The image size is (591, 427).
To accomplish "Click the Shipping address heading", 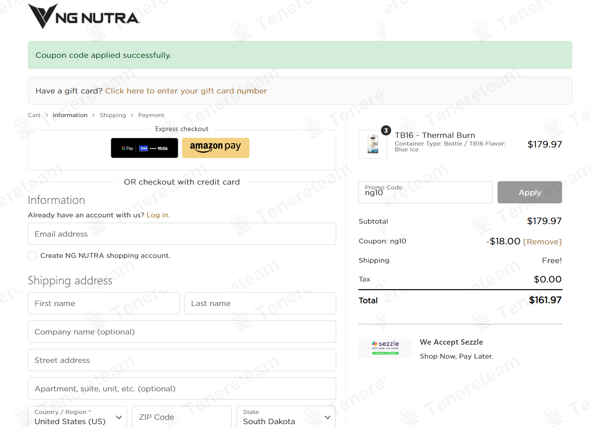I will (70, 280).
